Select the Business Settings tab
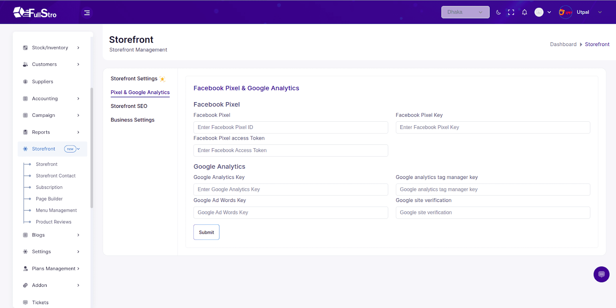This screenshot has height=308, width=616. (x=132, y=120)
